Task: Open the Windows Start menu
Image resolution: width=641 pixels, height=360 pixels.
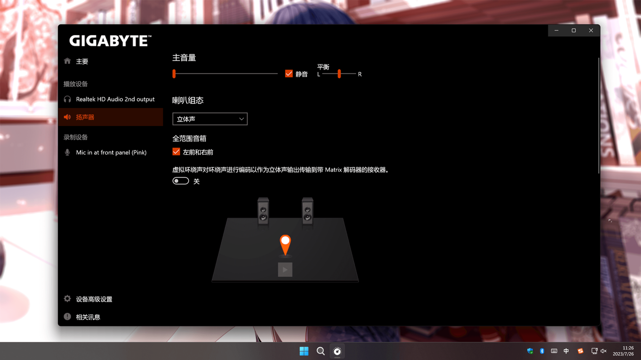Action: [304, 351]
